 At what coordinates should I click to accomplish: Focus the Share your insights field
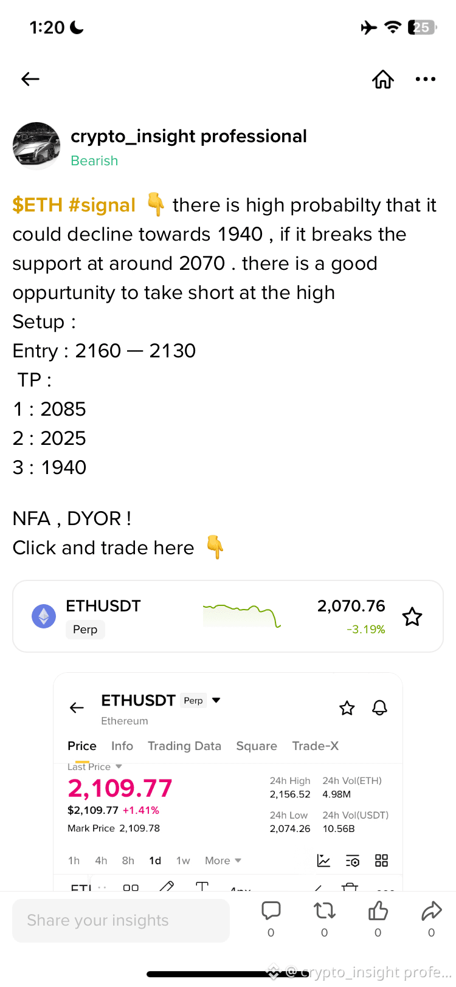pos(121,921)
